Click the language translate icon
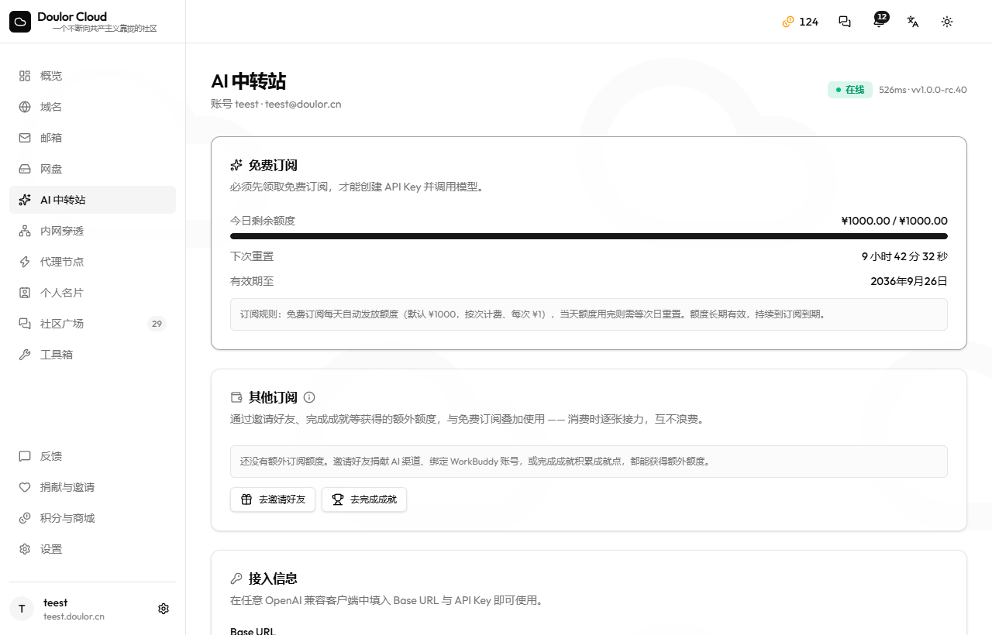This screenshot has width=992, height=635. pos(913,22)
